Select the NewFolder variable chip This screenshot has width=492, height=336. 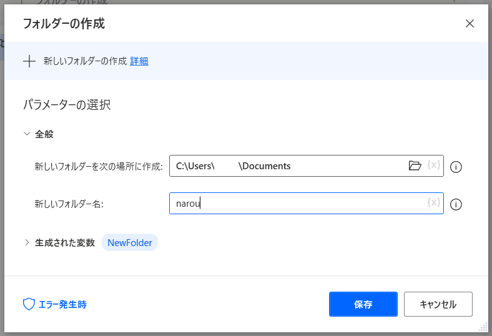coord(130,242)
